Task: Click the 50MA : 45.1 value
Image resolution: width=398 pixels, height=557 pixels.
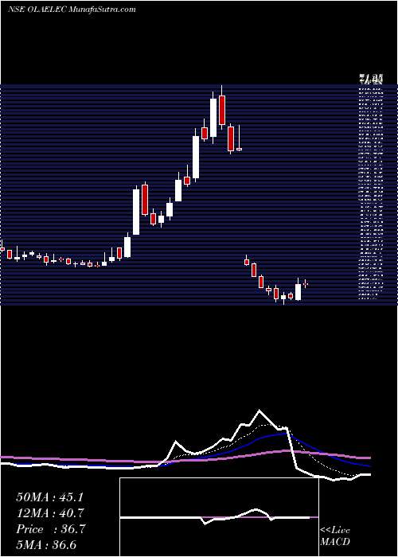Action: [x=49, y=497]
